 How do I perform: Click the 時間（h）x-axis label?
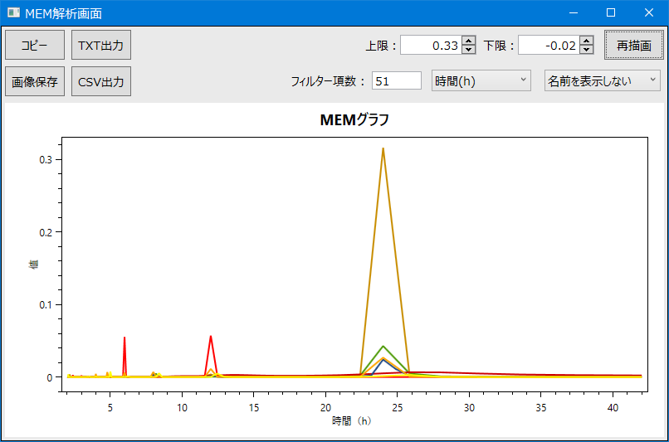click(x=352, y=421)
